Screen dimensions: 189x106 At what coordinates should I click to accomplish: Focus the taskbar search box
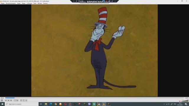(x=22, y=104)
